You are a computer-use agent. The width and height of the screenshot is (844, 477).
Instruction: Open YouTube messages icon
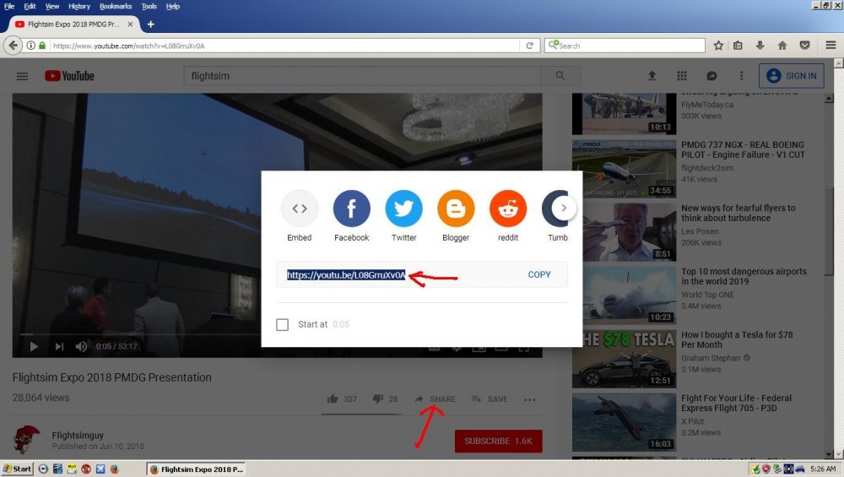click(711, 76)
